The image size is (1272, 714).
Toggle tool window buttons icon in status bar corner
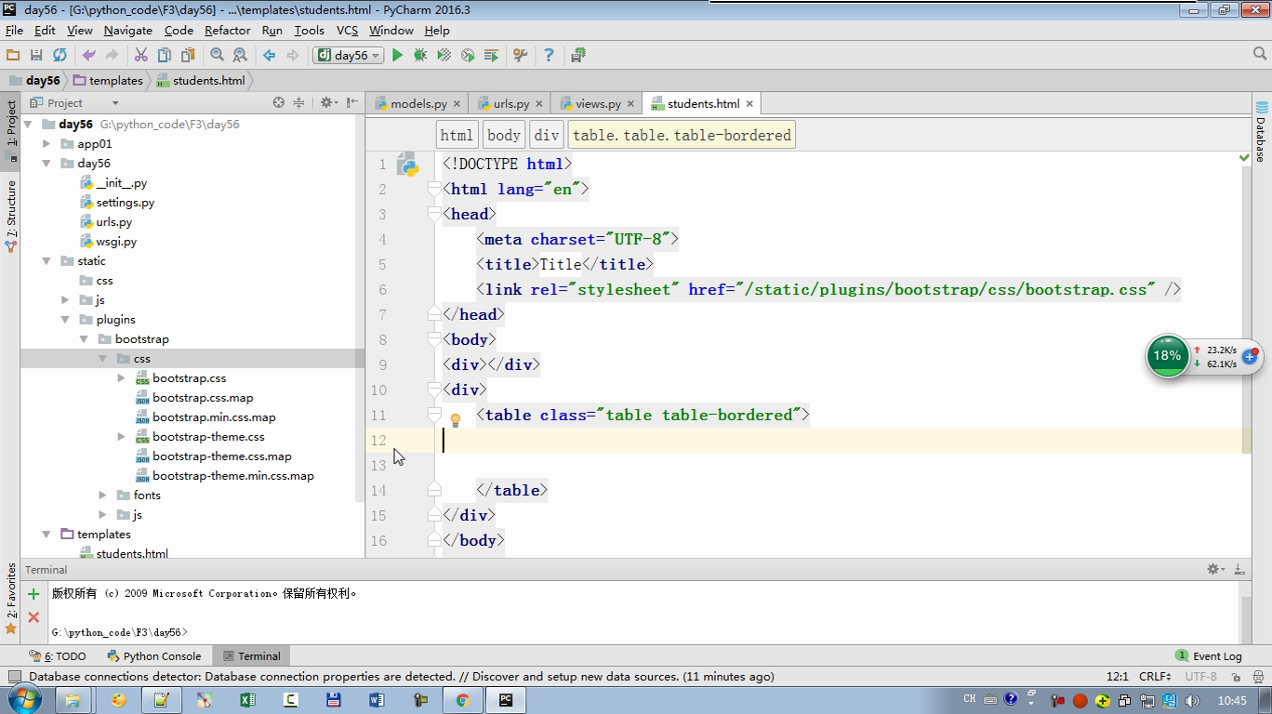(x=14, y=677)
